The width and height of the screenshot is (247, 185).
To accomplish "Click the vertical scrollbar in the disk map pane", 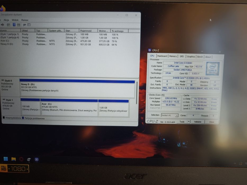I will point(137,93).
